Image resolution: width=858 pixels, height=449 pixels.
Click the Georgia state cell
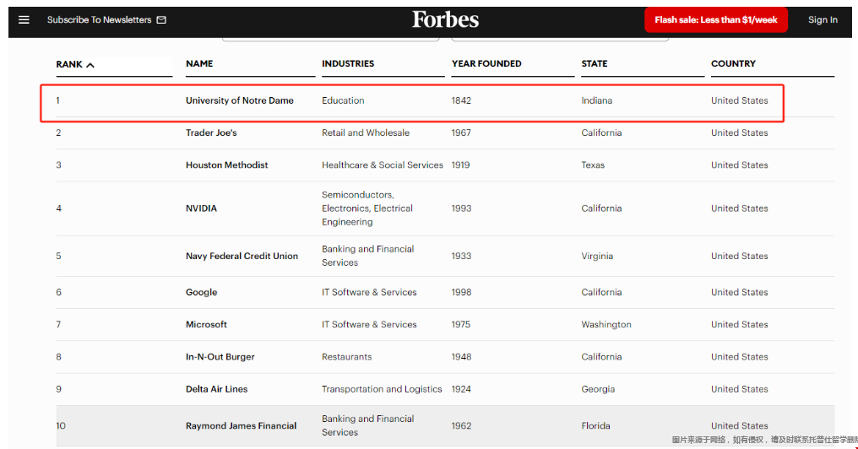coord(598,389)
